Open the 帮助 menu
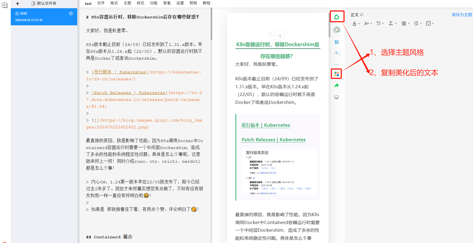Screen dimensions: 473x243 pos(193,3)
